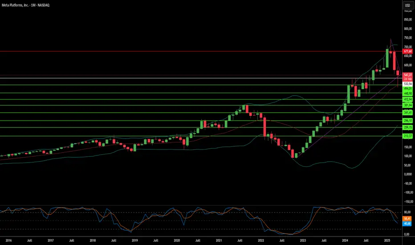
Task: Click the 2018 label on time axis
Action: tap(93, 241)
